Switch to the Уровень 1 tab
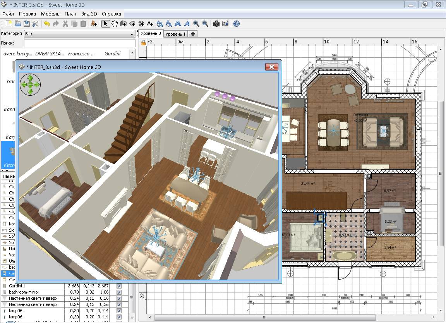This screenshot has height=323, width=446. (x=175, y=34)
